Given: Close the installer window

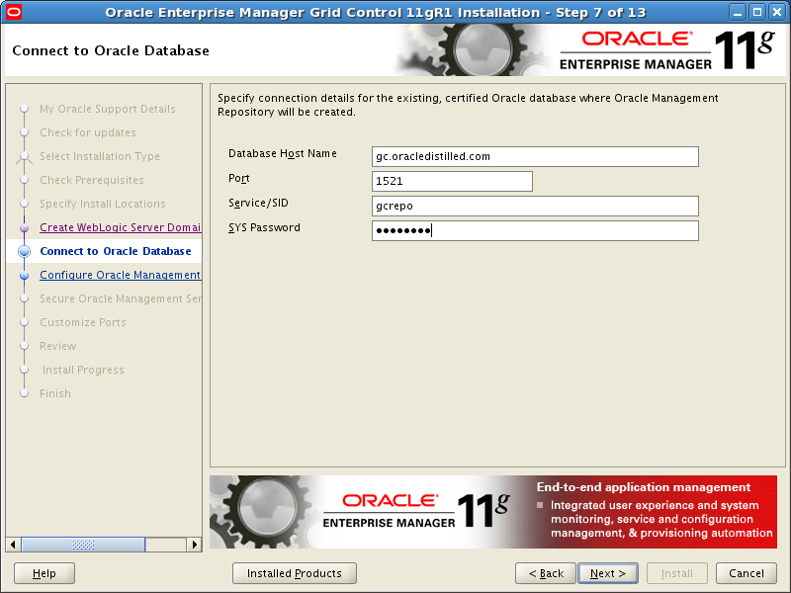Looking at the screenshot, I should [777, 12].
